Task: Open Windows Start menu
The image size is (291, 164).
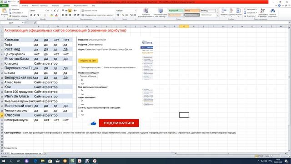Action: pyautogui.click(x=4, y=161)
